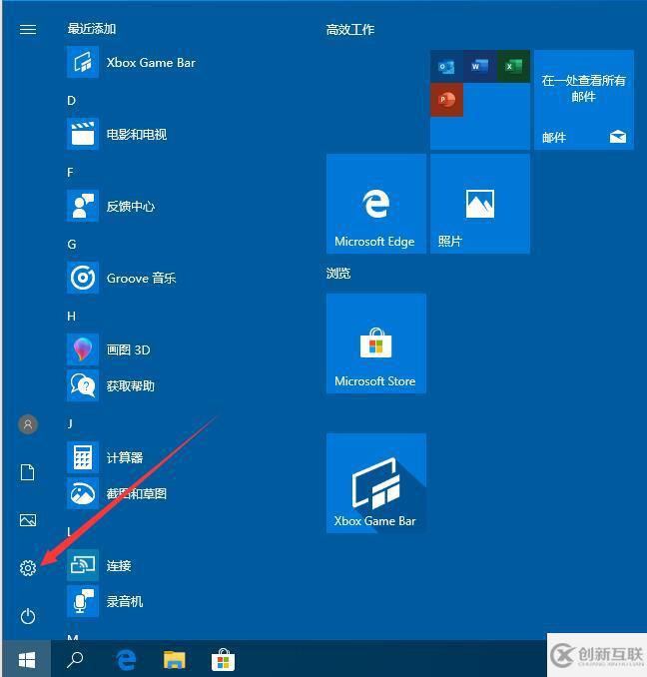Viewport: 647px width, 677px height.
Task: Click the letter H section header
Action: click(71, 317)
